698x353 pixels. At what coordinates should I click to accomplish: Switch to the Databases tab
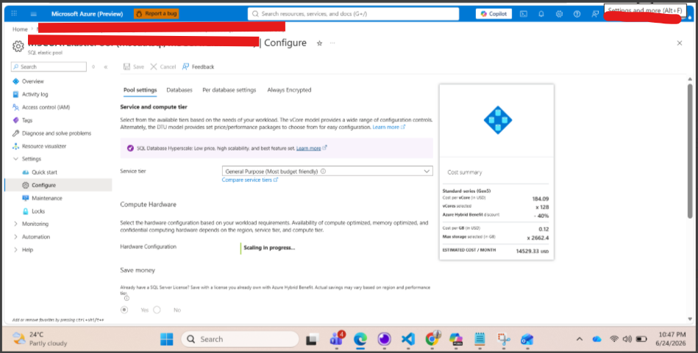click(x=179, y=90)
